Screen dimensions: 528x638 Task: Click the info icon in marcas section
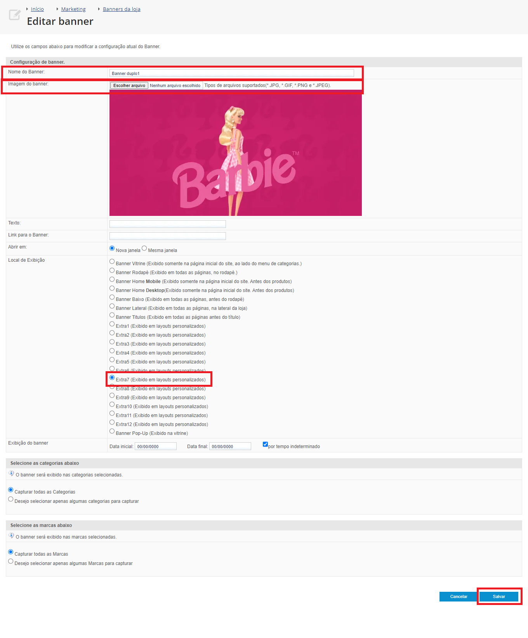[11, 536]
